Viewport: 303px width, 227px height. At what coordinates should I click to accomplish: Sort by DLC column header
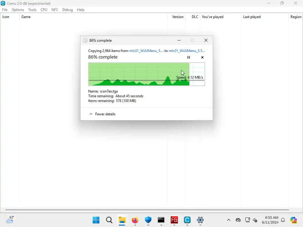point(193,17)
